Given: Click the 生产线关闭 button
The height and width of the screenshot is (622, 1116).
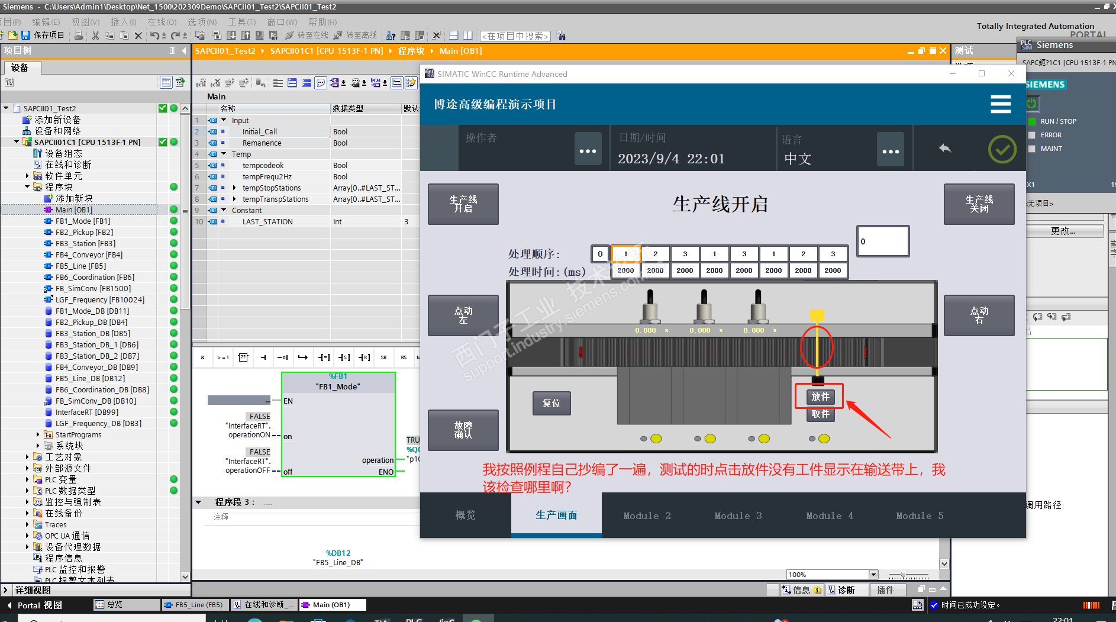Looking at the screenshot, I should point(979,204).
